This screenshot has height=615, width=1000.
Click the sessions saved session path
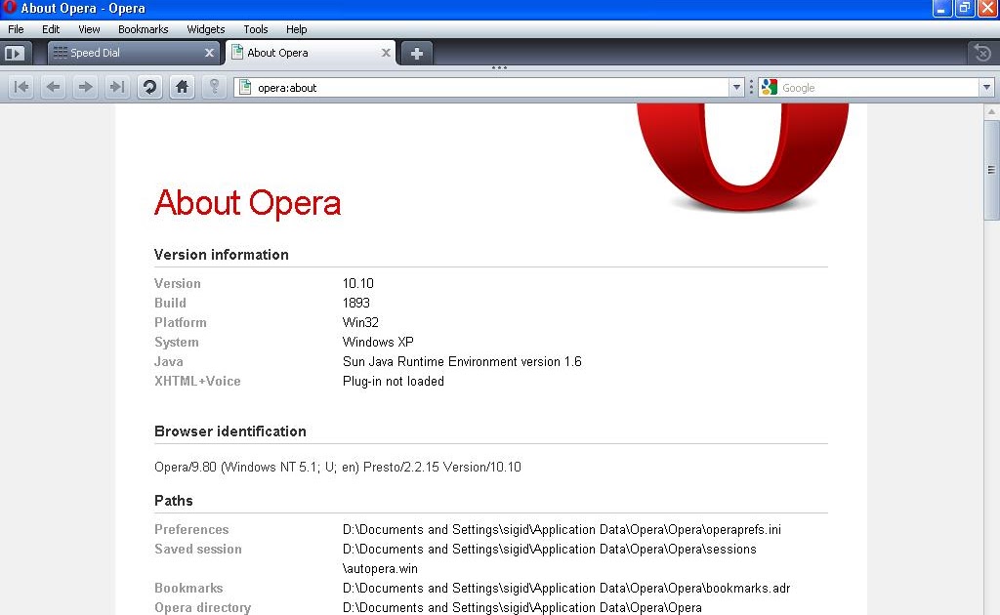[549, 558]
